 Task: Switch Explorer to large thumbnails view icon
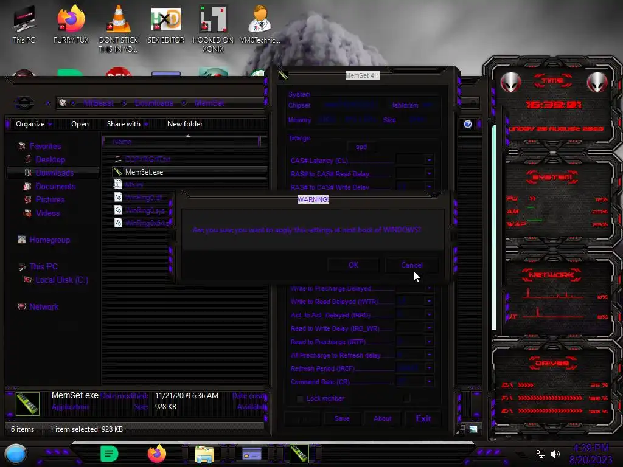pyautogui.click(x=473, y=429)
